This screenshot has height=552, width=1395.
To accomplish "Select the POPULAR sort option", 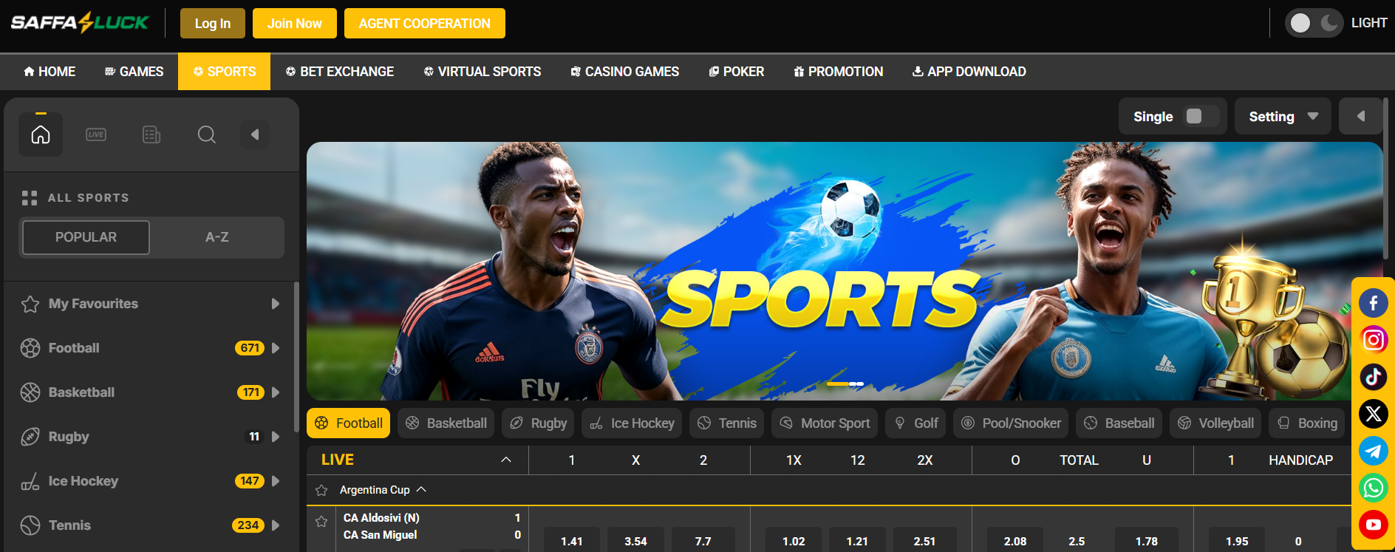I will point(86,237).
